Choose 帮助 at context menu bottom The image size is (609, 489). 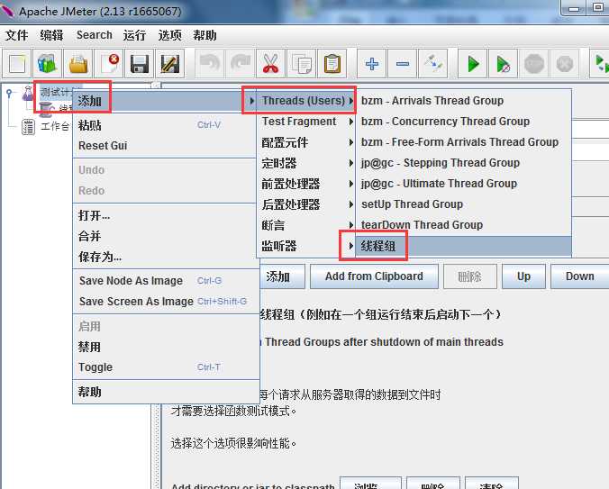click(x=166, y=392)
